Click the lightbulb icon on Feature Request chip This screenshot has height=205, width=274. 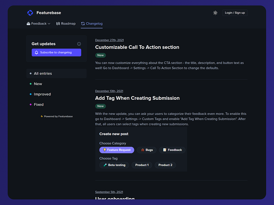[x=105, y=150]
